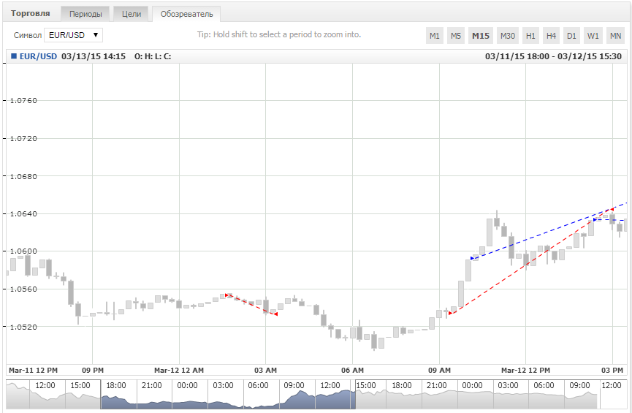Open the Торговля tab
Image resolution: width=632 pixels, height=413 pixels.
point(30,14)
